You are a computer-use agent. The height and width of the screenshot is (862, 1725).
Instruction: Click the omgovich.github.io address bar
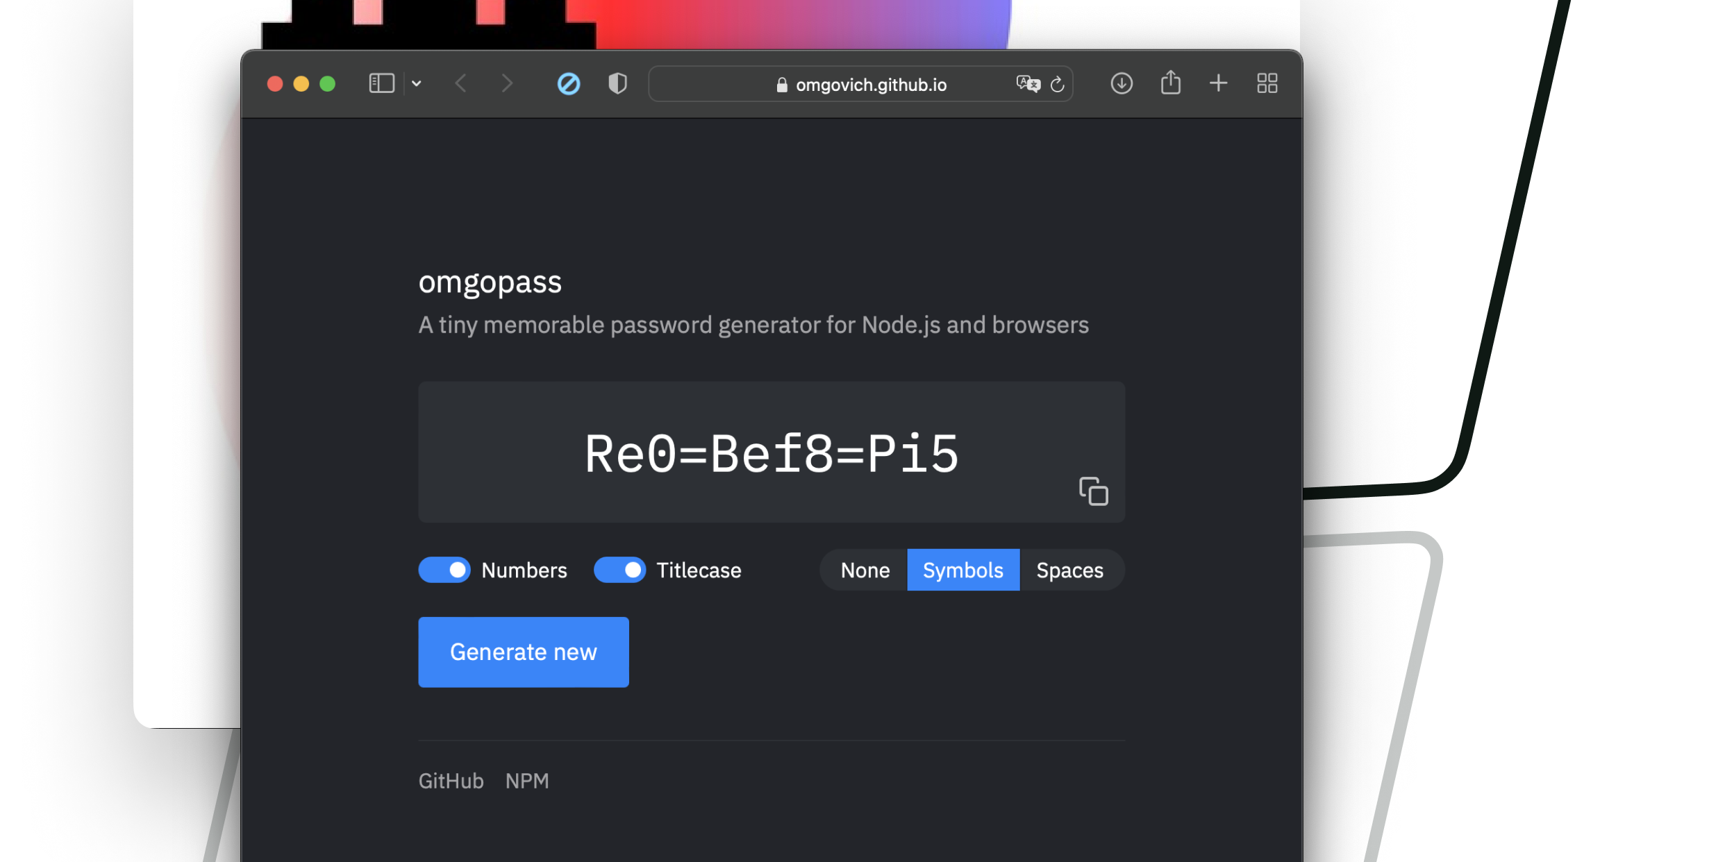pos(861,84)
